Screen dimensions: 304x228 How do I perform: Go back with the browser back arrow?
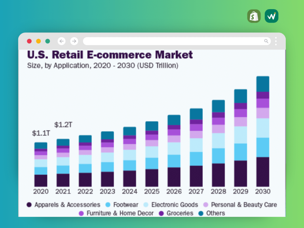tap(61, 41)
